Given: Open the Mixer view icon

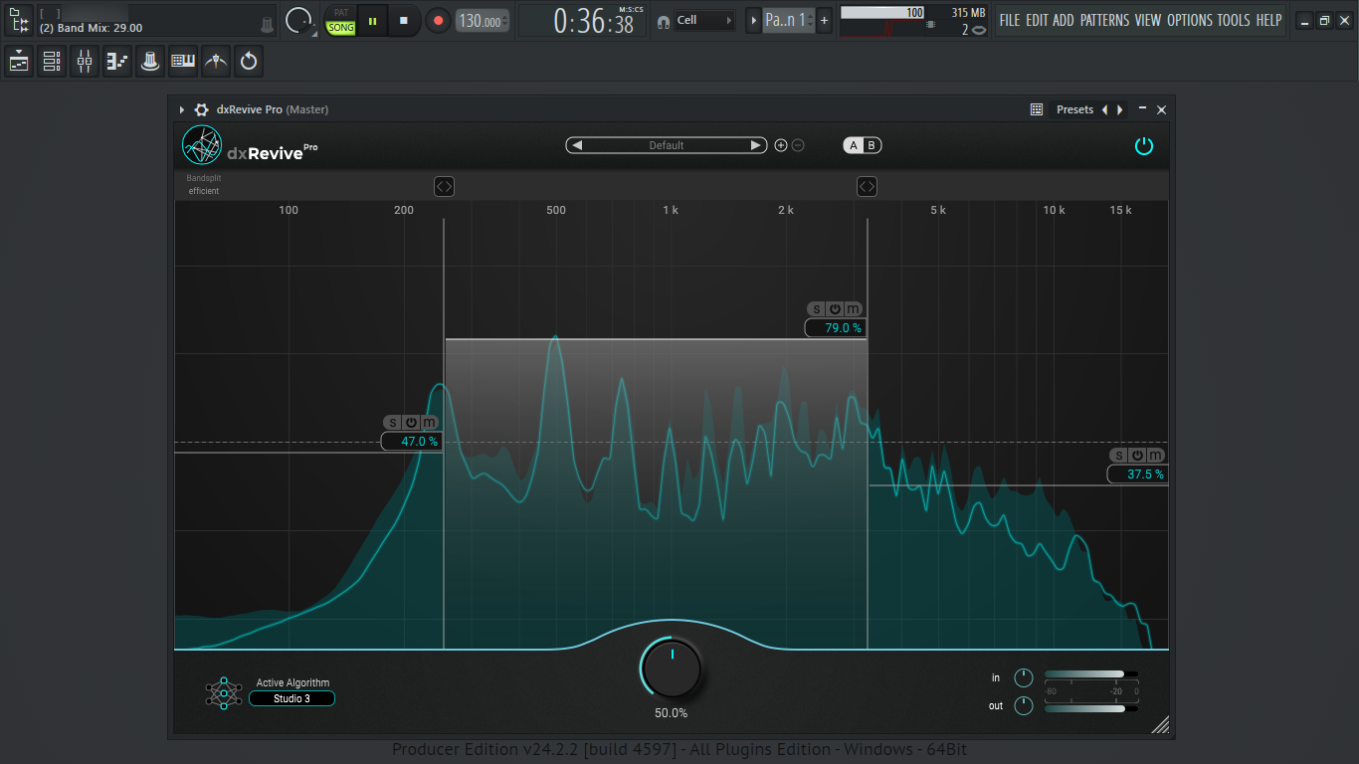Looking at the screenshot, I should coord(85,62).
